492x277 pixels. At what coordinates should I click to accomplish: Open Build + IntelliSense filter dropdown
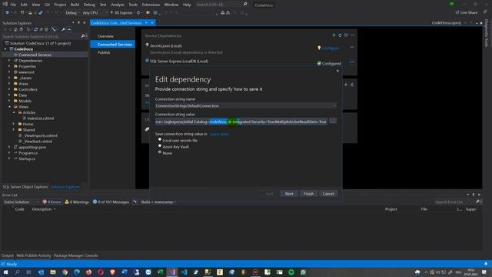coord(158,202)
